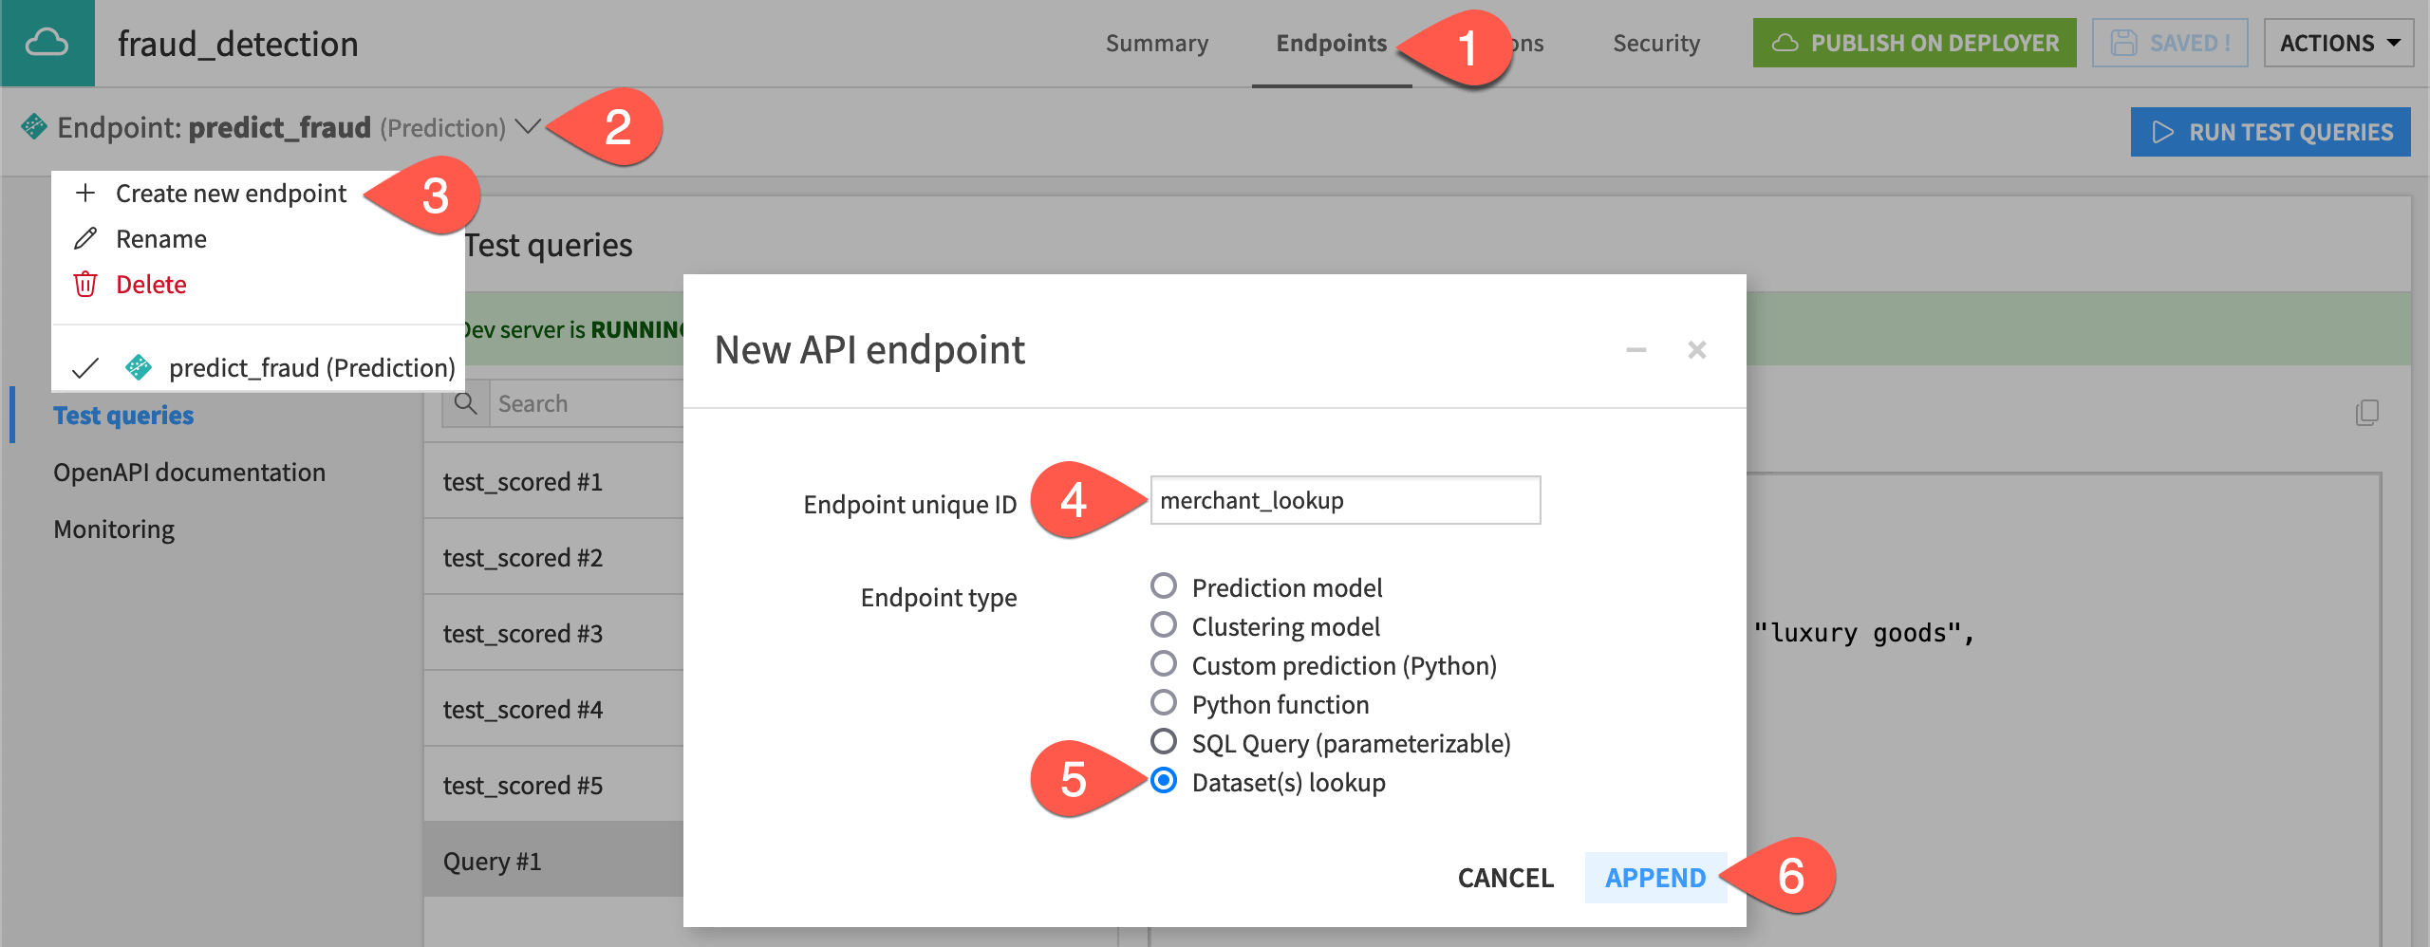
Task: Open the endpoint switcher chevron
Action: 529,128
